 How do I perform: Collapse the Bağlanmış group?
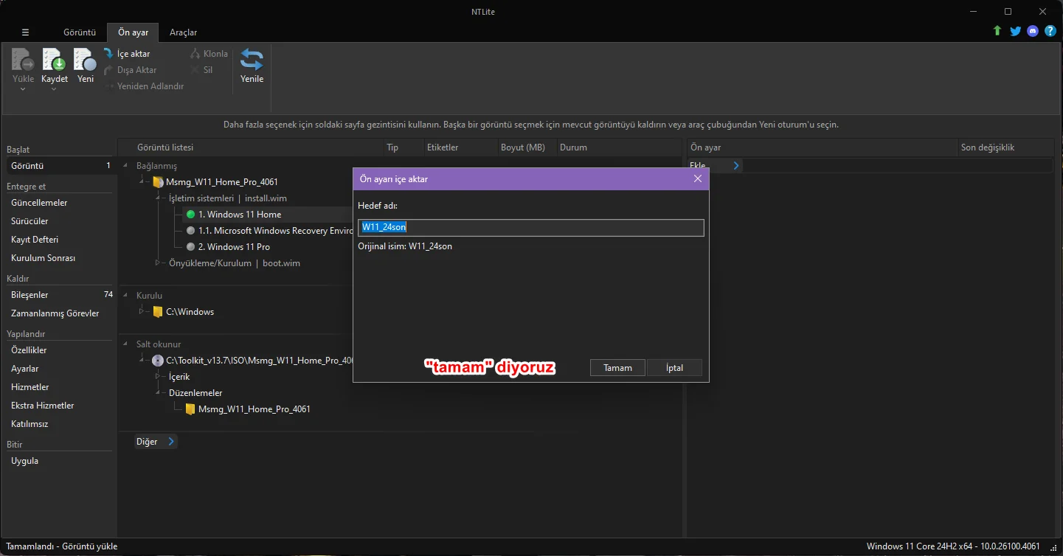pyautogui.click(x=125, y=166)
